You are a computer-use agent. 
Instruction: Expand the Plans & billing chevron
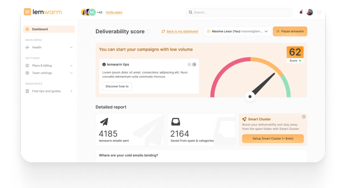(x=71, y=65)
